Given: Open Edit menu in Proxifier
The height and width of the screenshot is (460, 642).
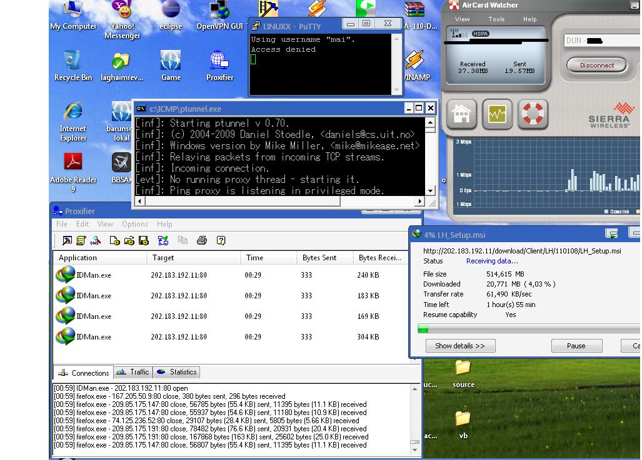Looking at the screenshot, I should [x=83, y=224].
